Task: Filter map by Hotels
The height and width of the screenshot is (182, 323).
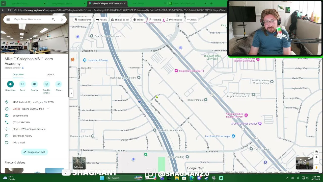Action: (x=101, y=20)
